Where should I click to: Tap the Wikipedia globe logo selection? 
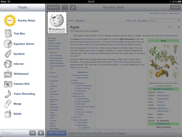[x=57, y=23]
